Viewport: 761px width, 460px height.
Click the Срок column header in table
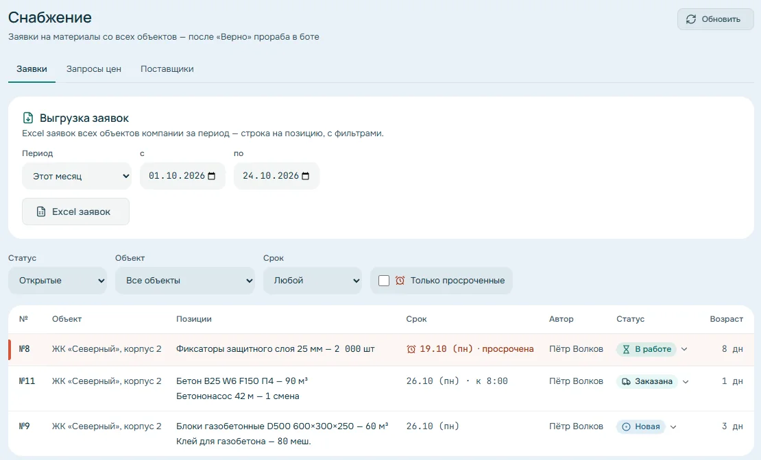coord(416,319)
